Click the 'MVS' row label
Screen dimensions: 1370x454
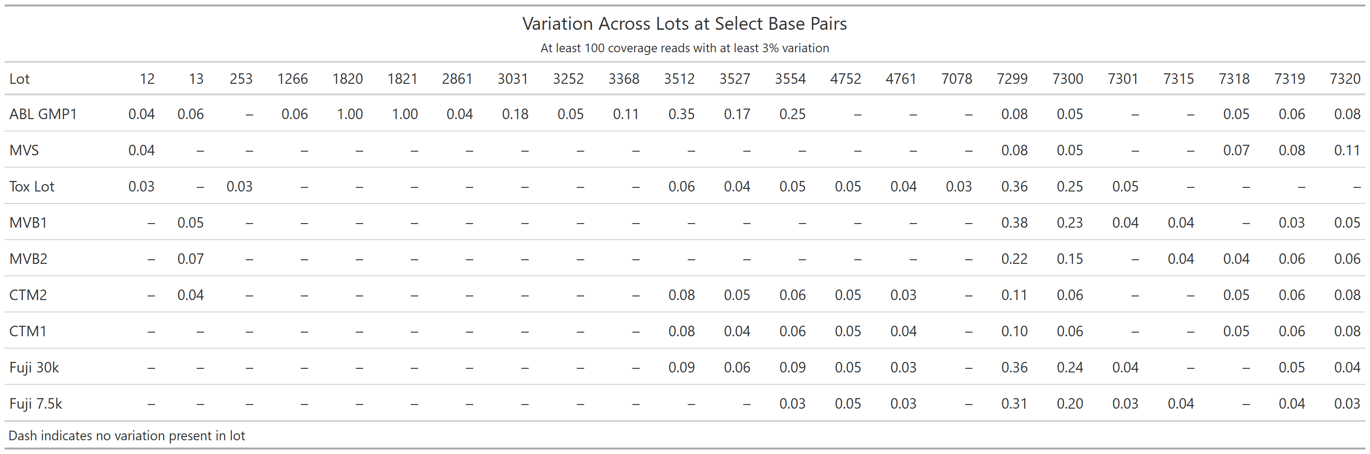(x=24, y=150)
